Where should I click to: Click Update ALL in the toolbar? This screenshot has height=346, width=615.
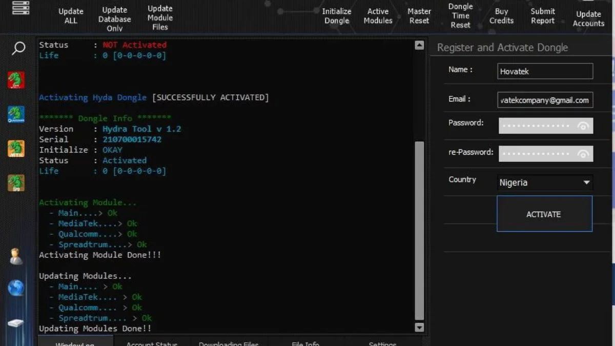point(71,16)
